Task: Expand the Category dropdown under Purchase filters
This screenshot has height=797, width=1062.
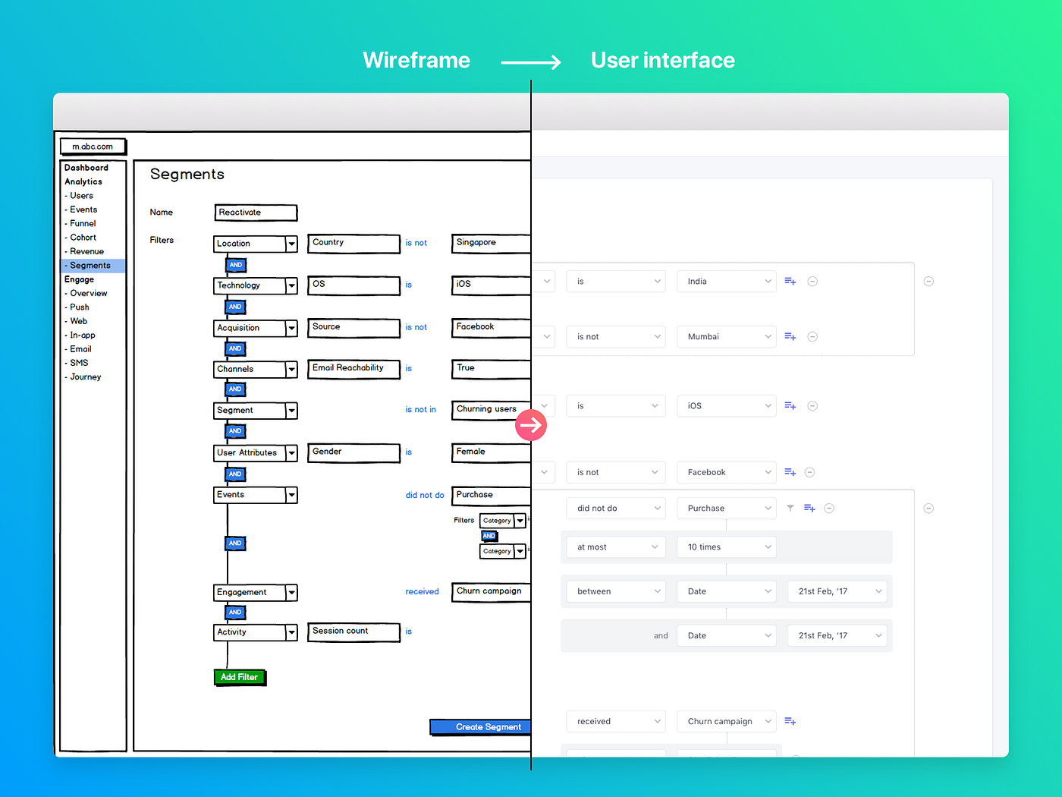Action: [x=502, y=521]
